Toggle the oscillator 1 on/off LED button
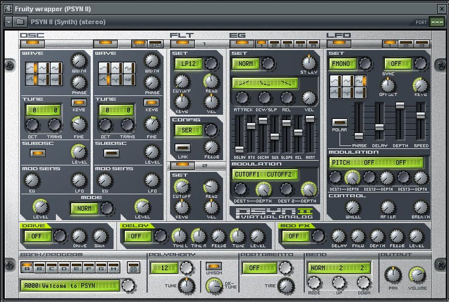 pyautogui.click(x=32, y=44)
